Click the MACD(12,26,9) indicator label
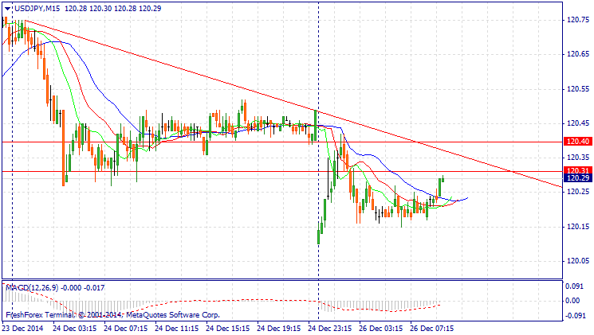The image size is (594, 335). pos(32,288)
